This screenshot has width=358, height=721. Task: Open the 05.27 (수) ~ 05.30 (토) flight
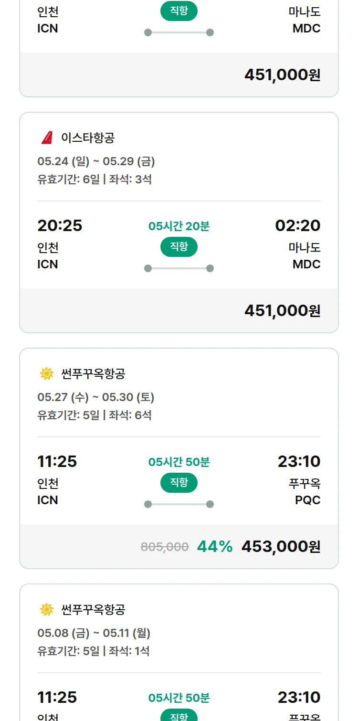(96, 397)
